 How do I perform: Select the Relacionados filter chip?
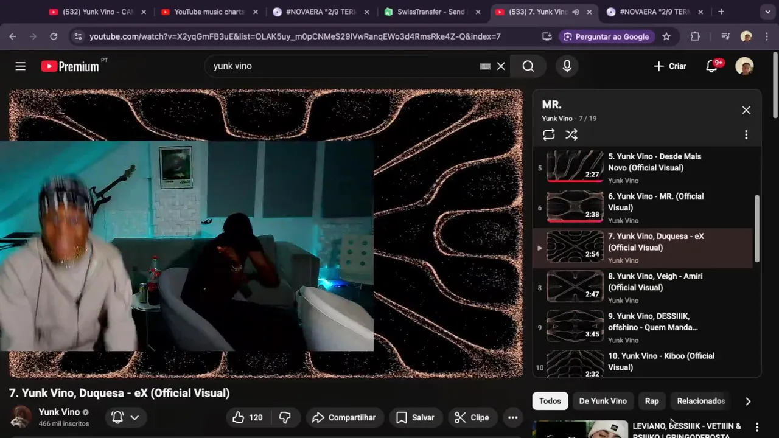pyautogui.click(x=701, y=401)
